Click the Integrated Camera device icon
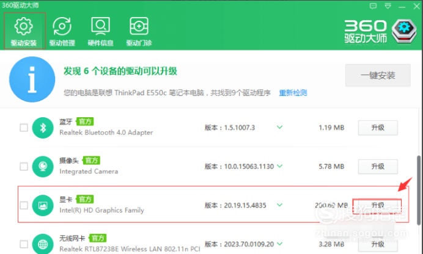 coord(43,167)
